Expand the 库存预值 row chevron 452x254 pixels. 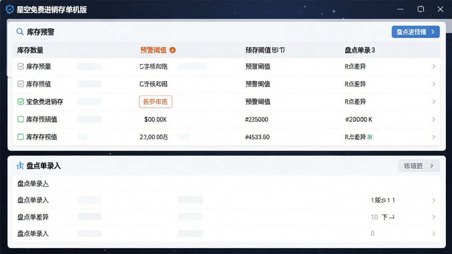433,84
